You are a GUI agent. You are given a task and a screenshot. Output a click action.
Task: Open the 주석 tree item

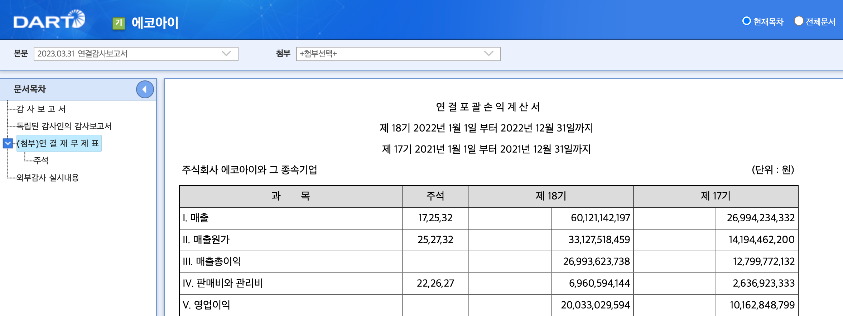point(41,160)
